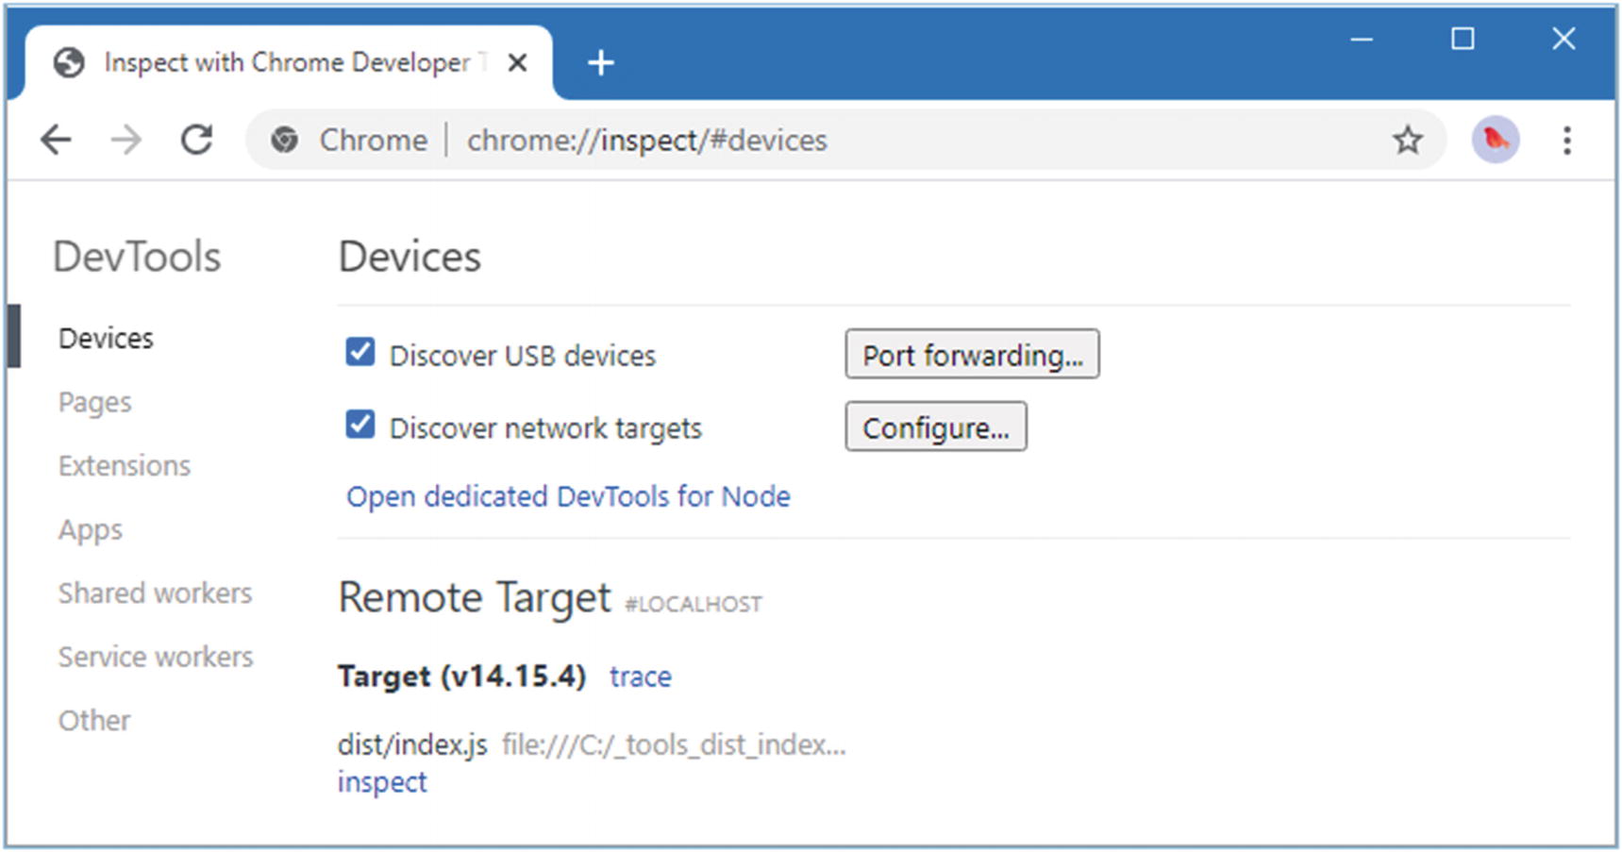This screenshot has width=1622, height=852.
Task: Reload the inspect page
Action: click(x=196, y=141)
